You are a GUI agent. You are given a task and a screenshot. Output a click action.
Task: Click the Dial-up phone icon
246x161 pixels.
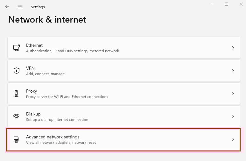(x=16, y=116)
